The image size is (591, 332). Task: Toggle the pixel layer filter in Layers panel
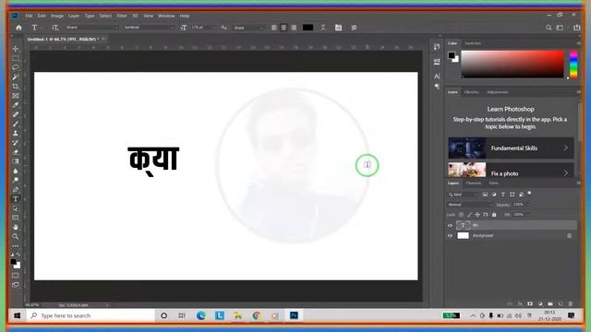(485, 195)
